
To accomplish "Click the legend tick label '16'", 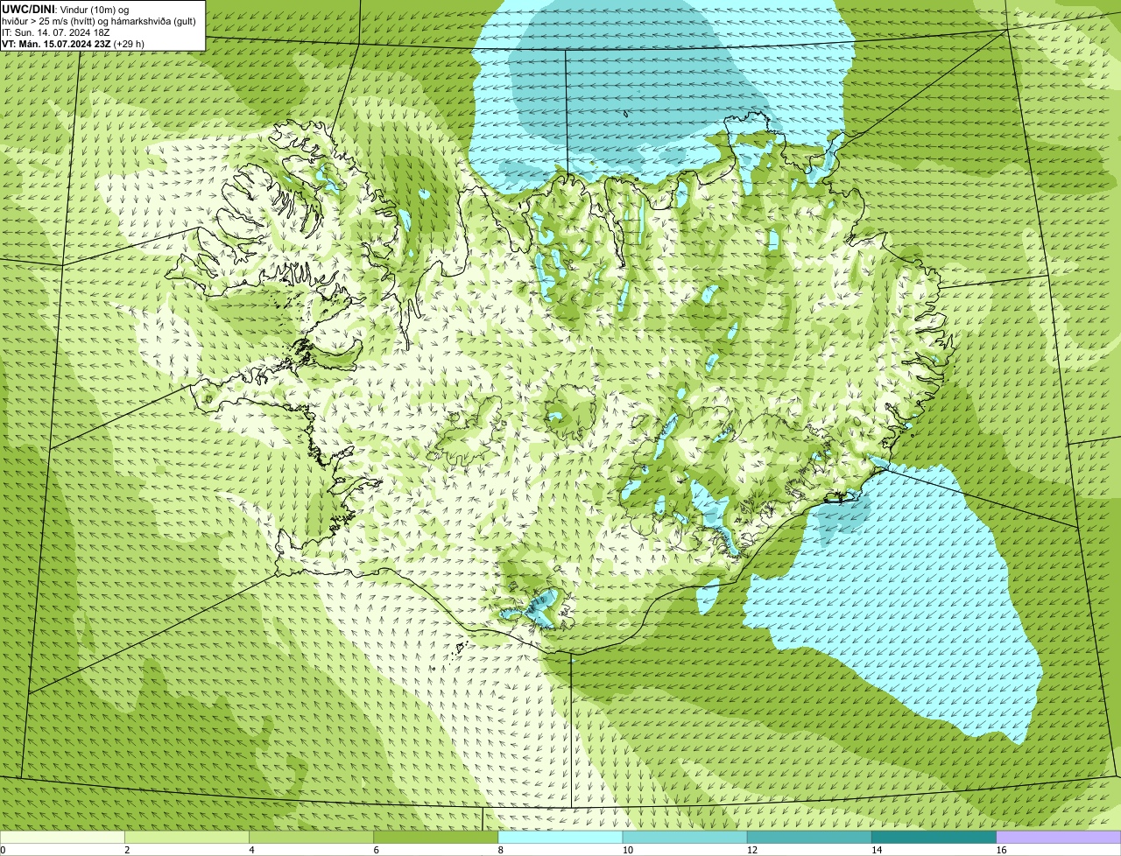I will click(1002, 850).
